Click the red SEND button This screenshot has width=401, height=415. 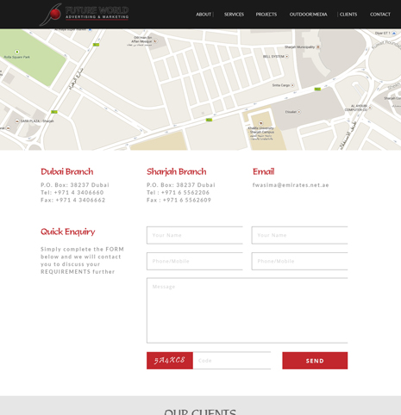click(315, 361)
